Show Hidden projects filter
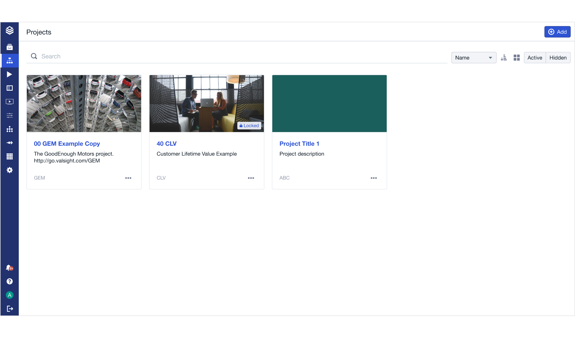This screenshot has height=338, width=575. [x=558, y=58]
